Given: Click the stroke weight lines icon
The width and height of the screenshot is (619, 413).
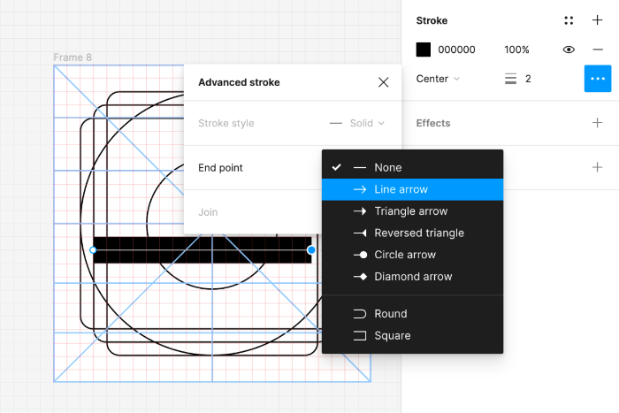Looking at the screenshot, I should (510, 79).
